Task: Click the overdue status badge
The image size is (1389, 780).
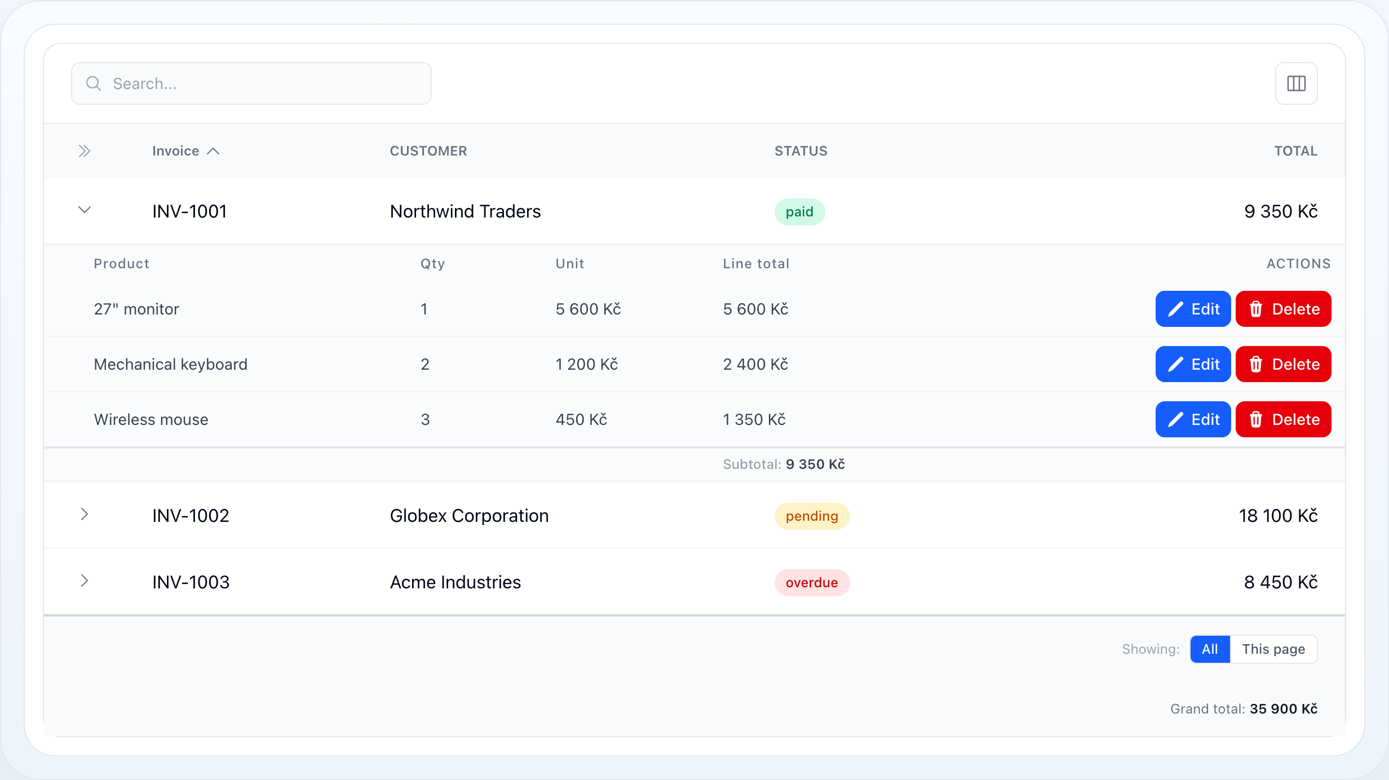Action: coord(812,583)
